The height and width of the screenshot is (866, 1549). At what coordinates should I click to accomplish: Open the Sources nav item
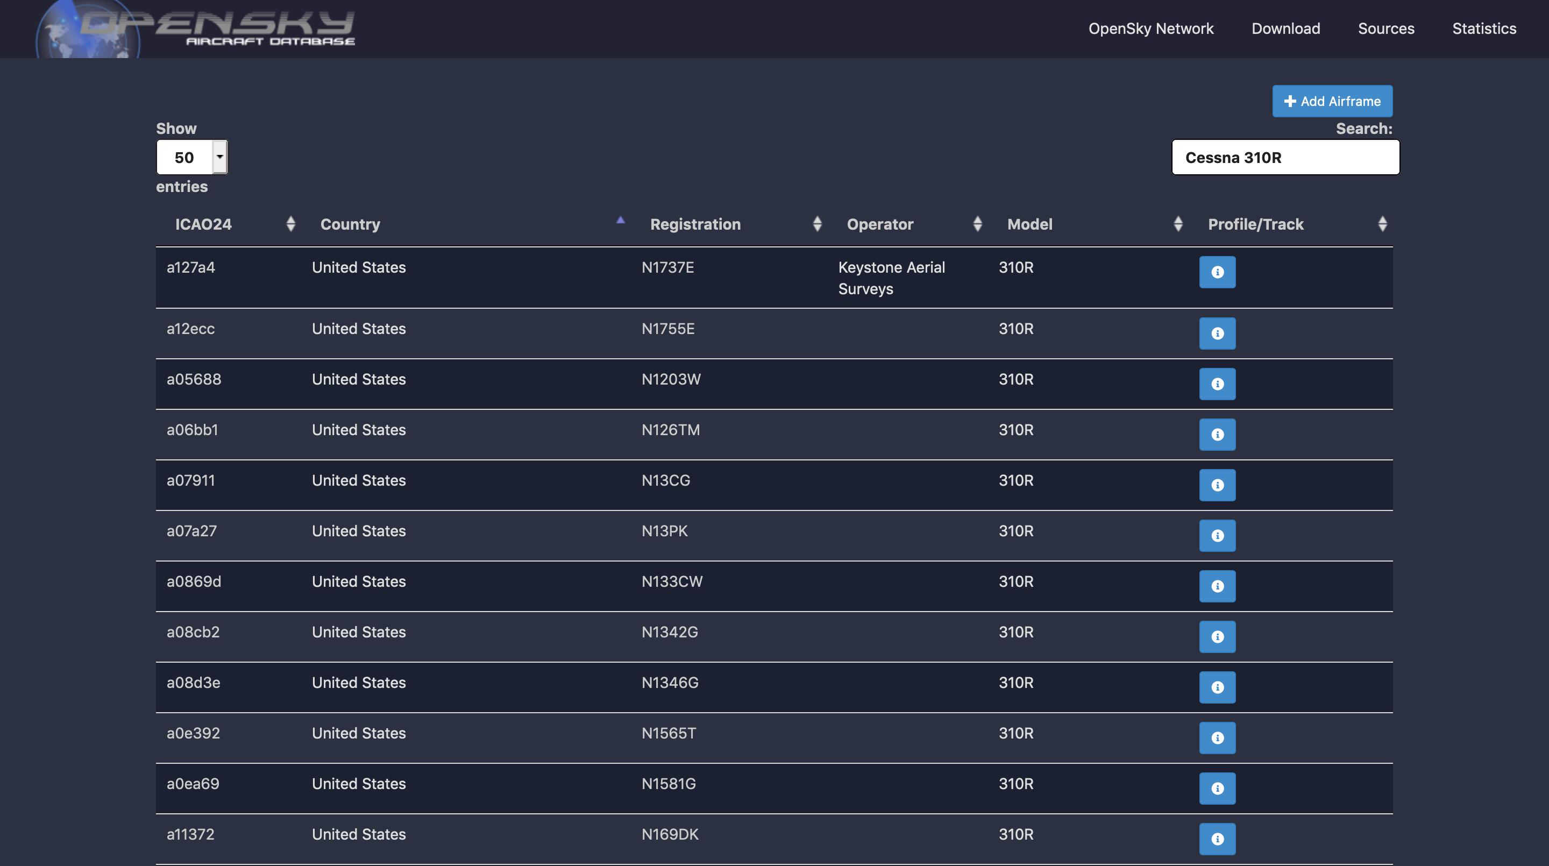(1386, 29)
